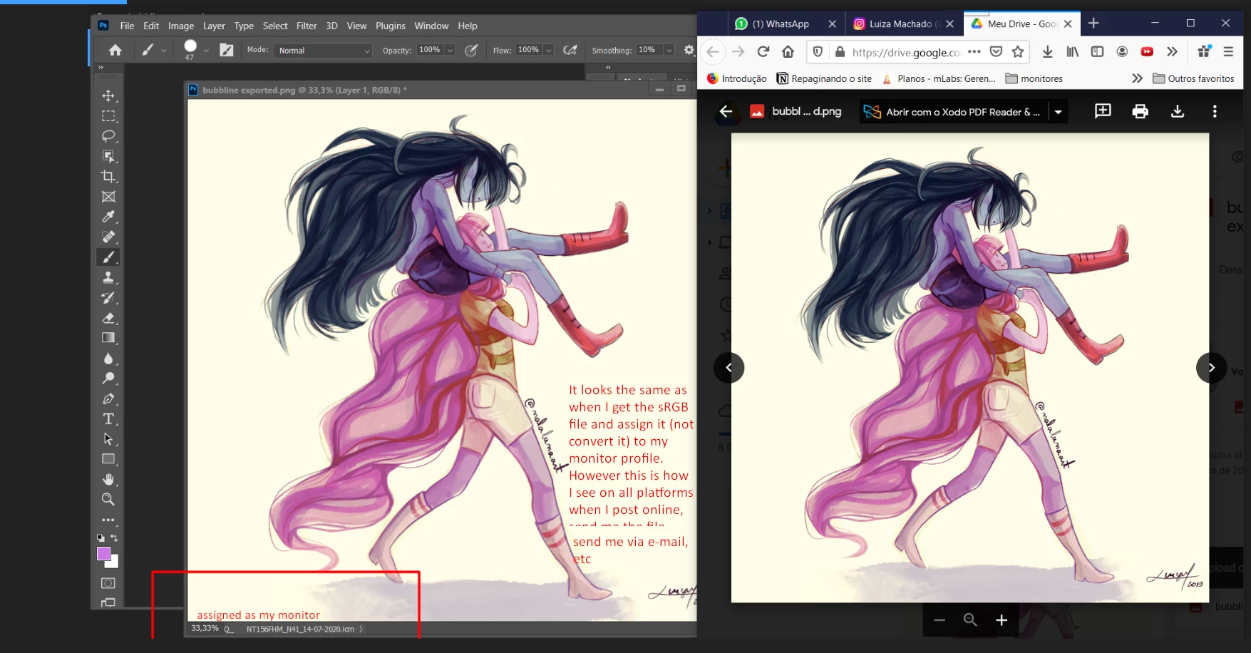Bookmark this page with the star
The height and width of the screenshot is (653, 1251).
point(1018,51)
